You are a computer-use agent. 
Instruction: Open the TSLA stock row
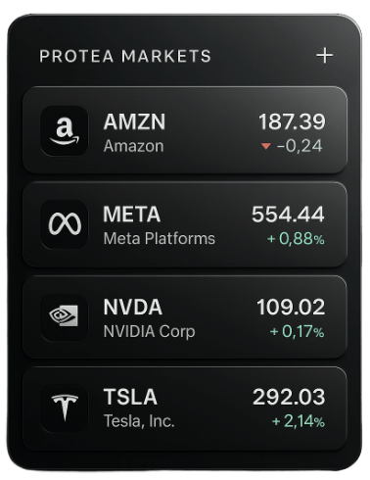point(185,408)
